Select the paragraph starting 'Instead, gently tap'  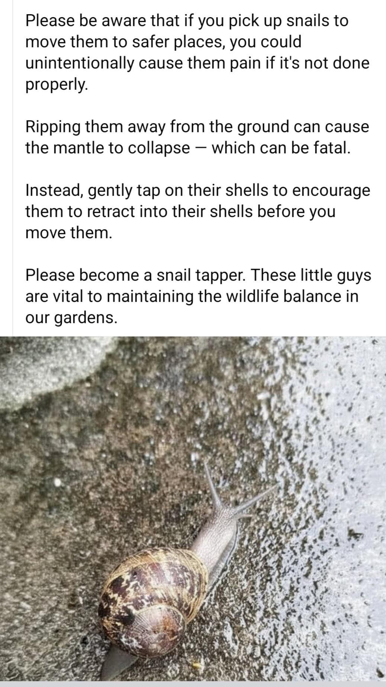pyautogui.click(x=198, y=211)
